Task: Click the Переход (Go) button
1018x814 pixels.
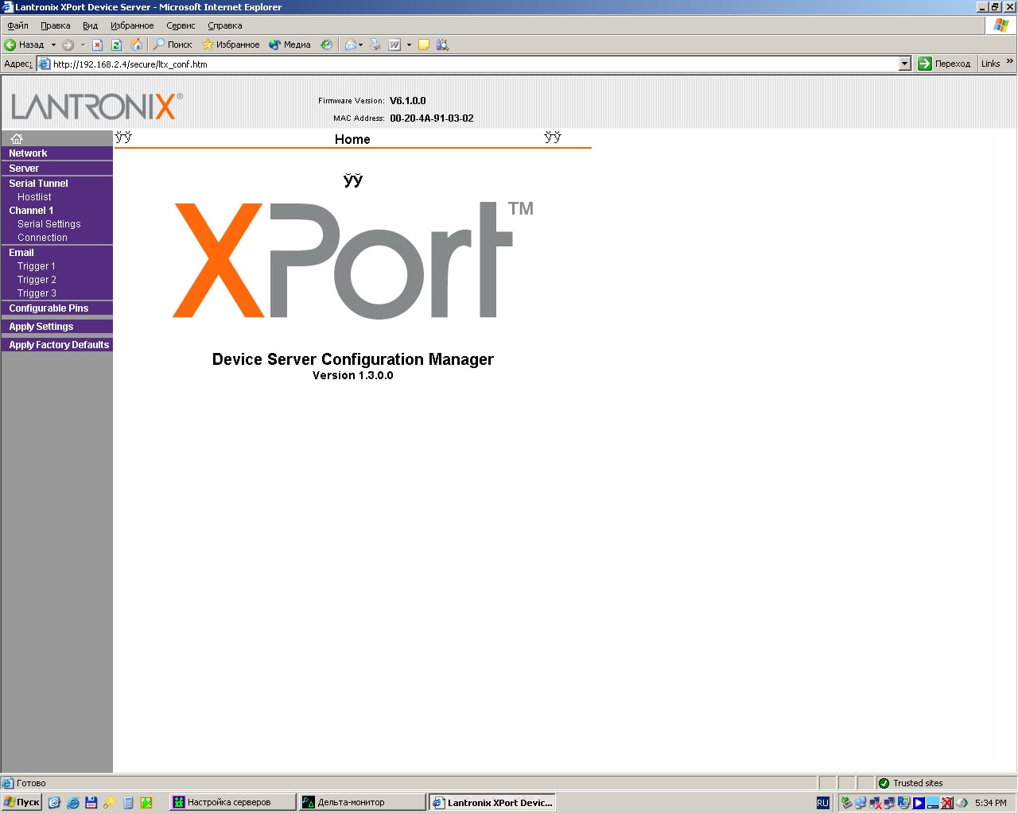Action: [944, 64]
